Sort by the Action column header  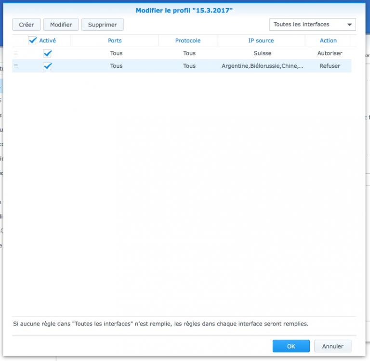328,40
